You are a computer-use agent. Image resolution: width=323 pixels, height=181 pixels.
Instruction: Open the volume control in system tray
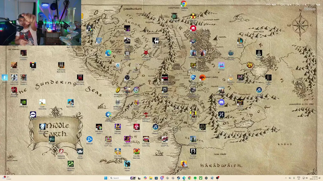pyautogui.click(x=307, y=178)
